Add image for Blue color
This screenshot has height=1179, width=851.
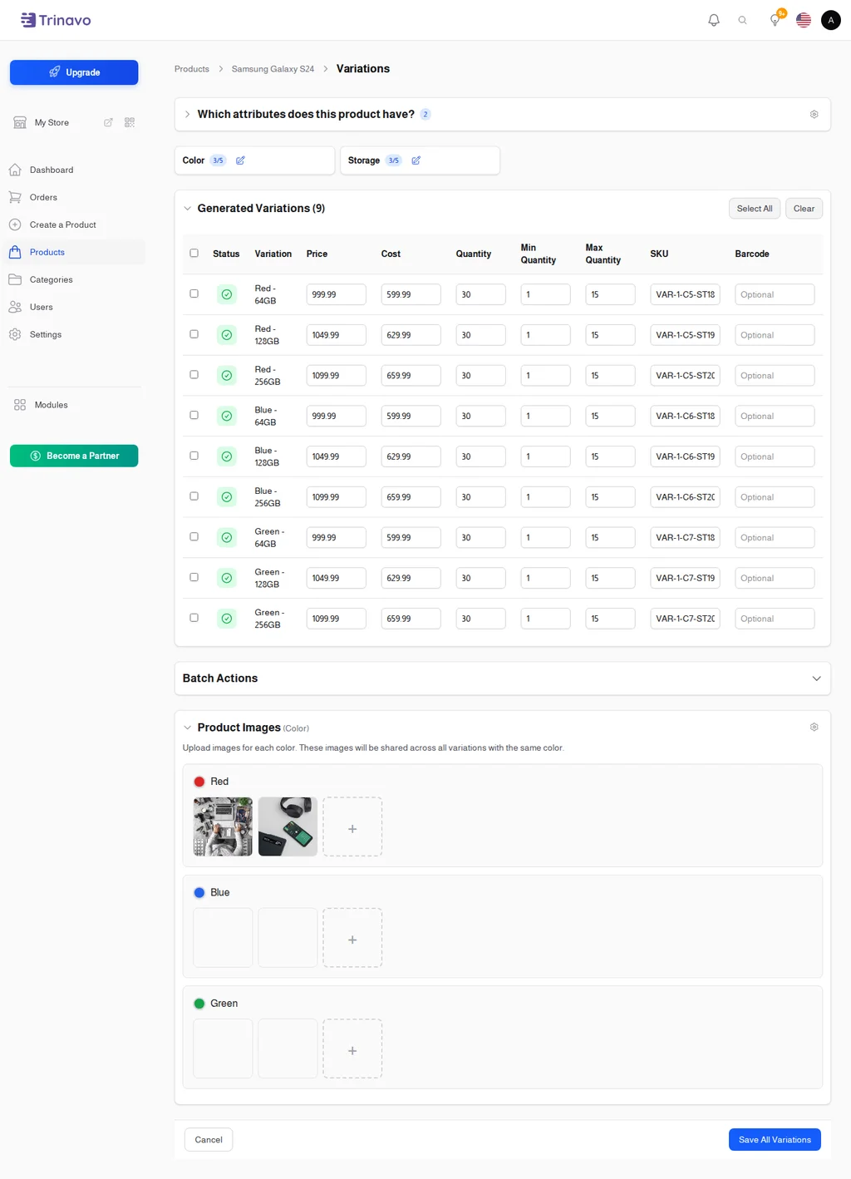click(x=352, y=938)
